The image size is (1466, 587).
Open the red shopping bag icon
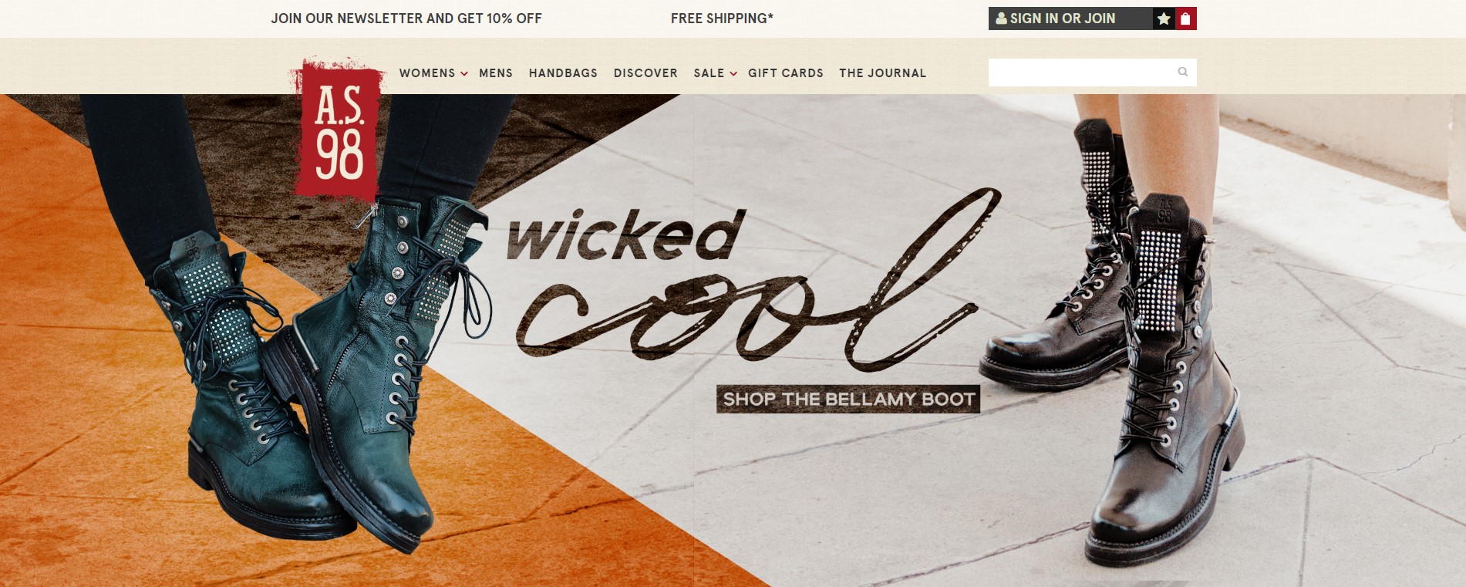click(x=1186, y=19)
